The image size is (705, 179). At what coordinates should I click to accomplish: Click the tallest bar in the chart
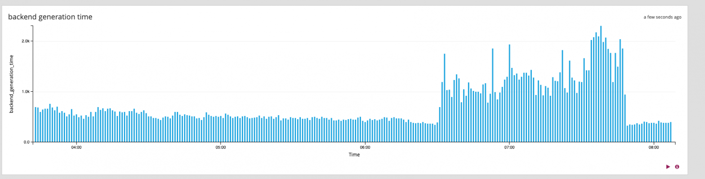pyautogui.click(x=601, y=84)
